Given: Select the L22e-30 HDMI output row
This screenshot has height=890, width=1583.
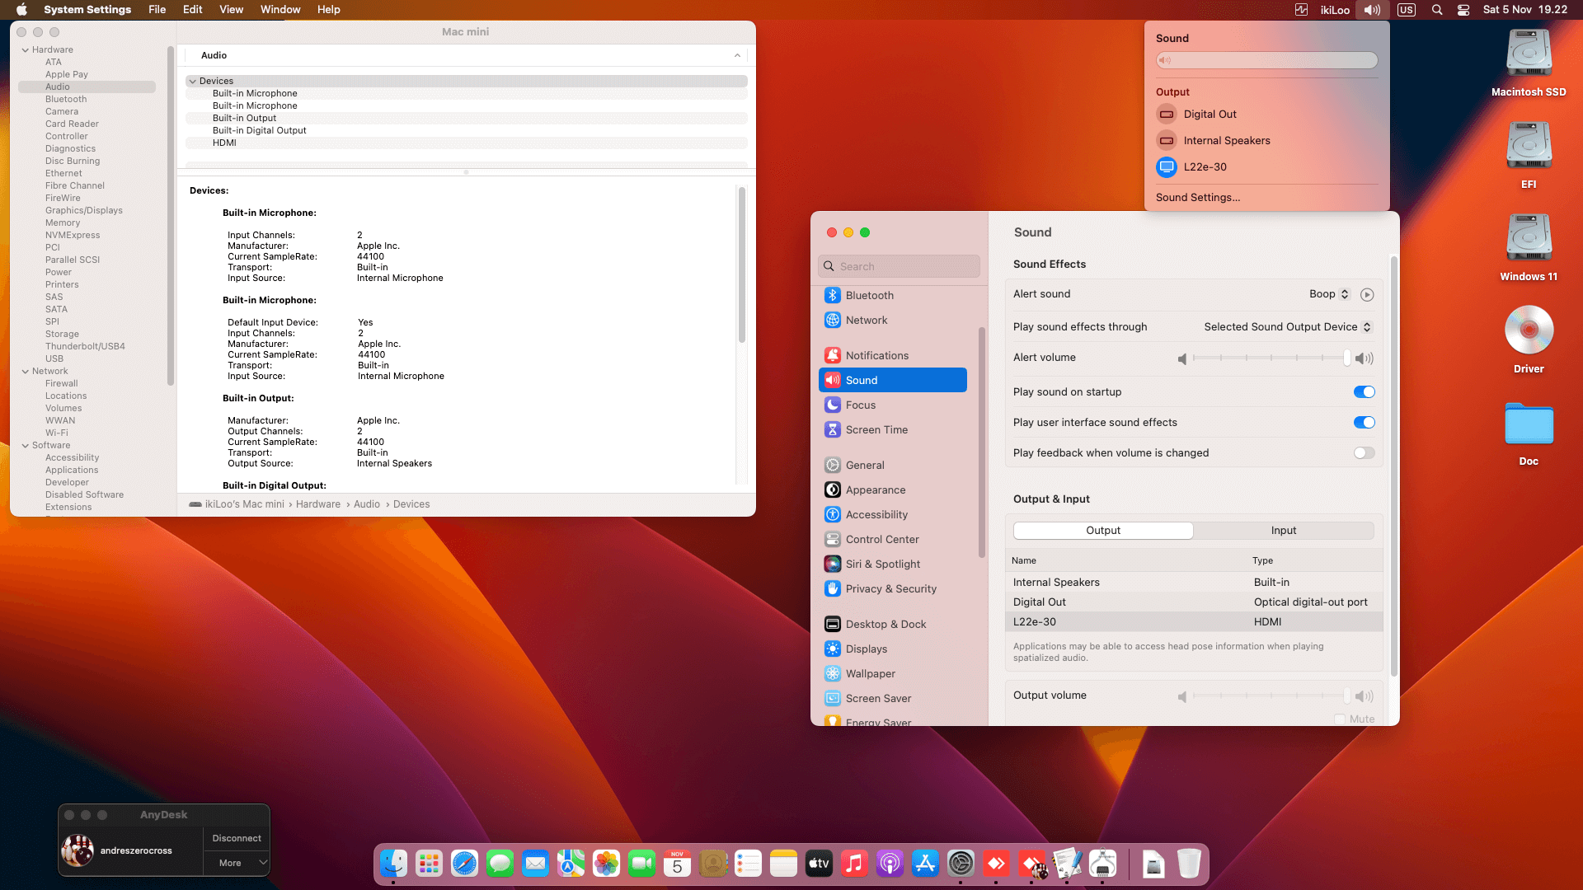Looking at the screenshot, I should pyautogui.click(x=1194, y=622).
